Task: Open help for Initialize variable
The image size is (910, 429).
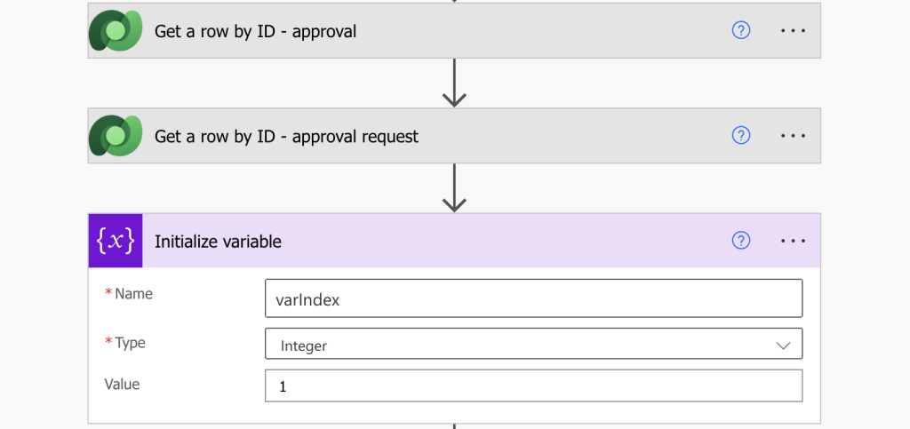Action: tap(741, 240)
